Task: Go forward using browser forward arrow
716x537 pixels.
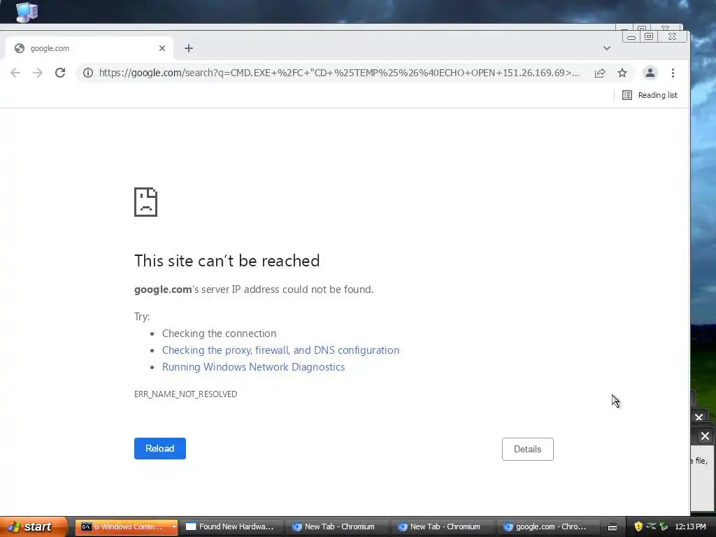Action: (x=38, y=73)
